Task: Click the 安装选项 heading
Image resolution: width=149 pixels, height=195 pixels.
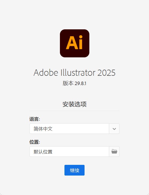Action: coord(74,104)
